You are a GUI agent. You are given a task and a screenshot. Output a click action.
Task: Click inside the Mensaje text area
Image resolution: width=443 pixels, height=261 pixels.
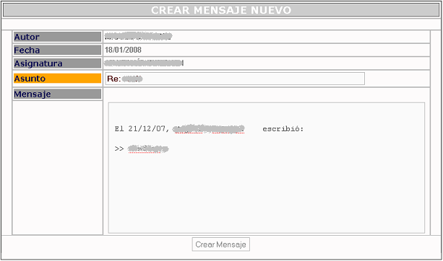point(267,168)
